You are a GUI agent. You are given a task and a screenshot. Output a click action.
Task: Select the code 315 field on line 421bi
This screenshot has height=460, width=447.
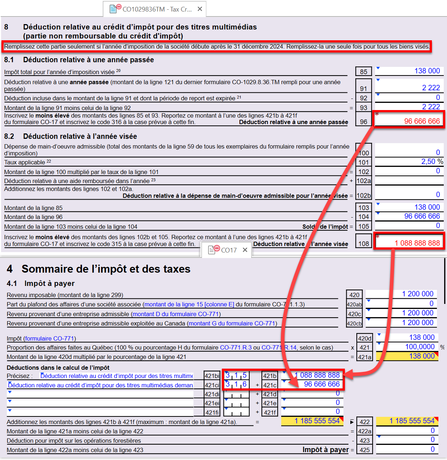(236, 375)
